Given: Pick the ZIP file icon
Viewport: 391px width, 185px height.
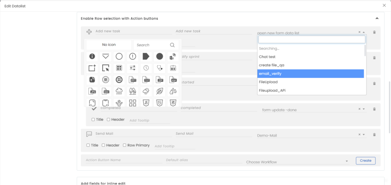Looking at the screenshot, I should pyautogui.click(x=160, y=80).
